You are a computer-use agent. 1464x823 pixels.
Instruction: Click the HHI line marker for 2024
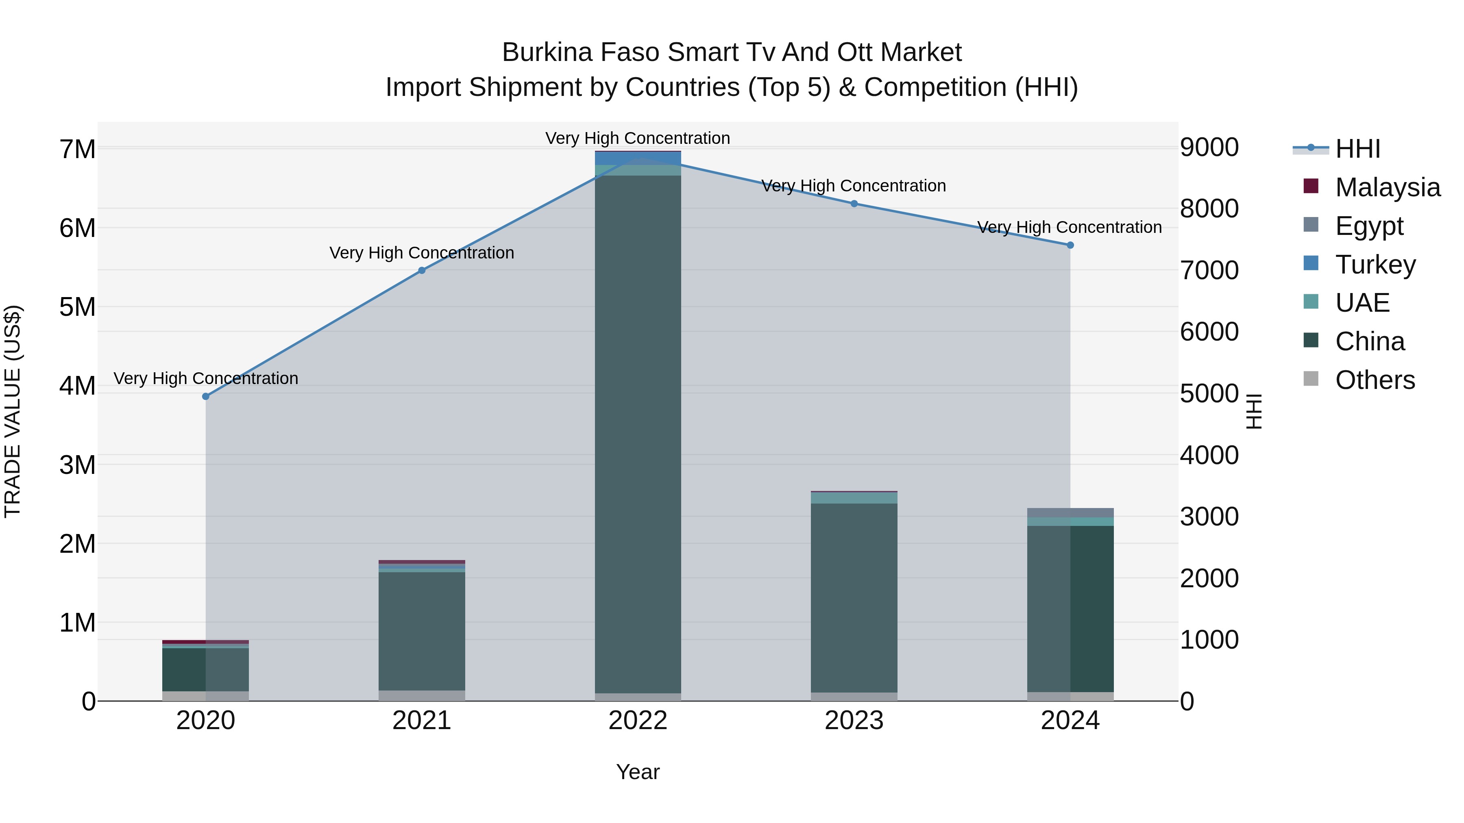tap(1070, 245)
